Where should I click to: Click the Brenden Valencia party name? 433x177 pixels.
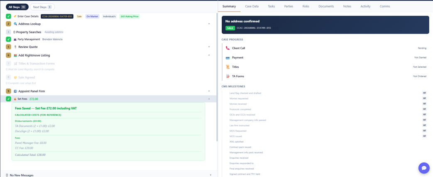click(52, 39)
